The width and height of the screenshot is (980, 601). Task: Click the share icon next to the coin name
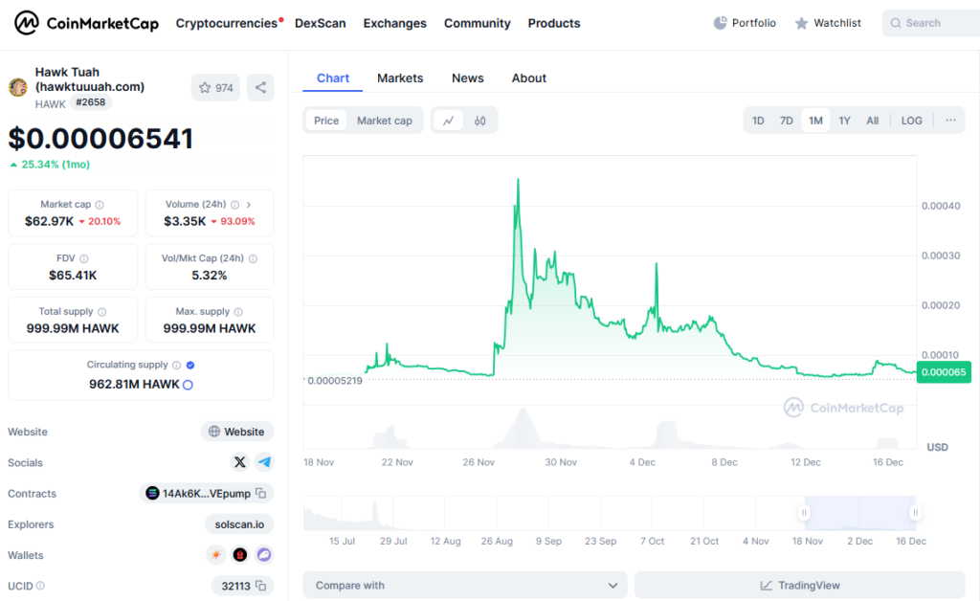pos(260,87)
